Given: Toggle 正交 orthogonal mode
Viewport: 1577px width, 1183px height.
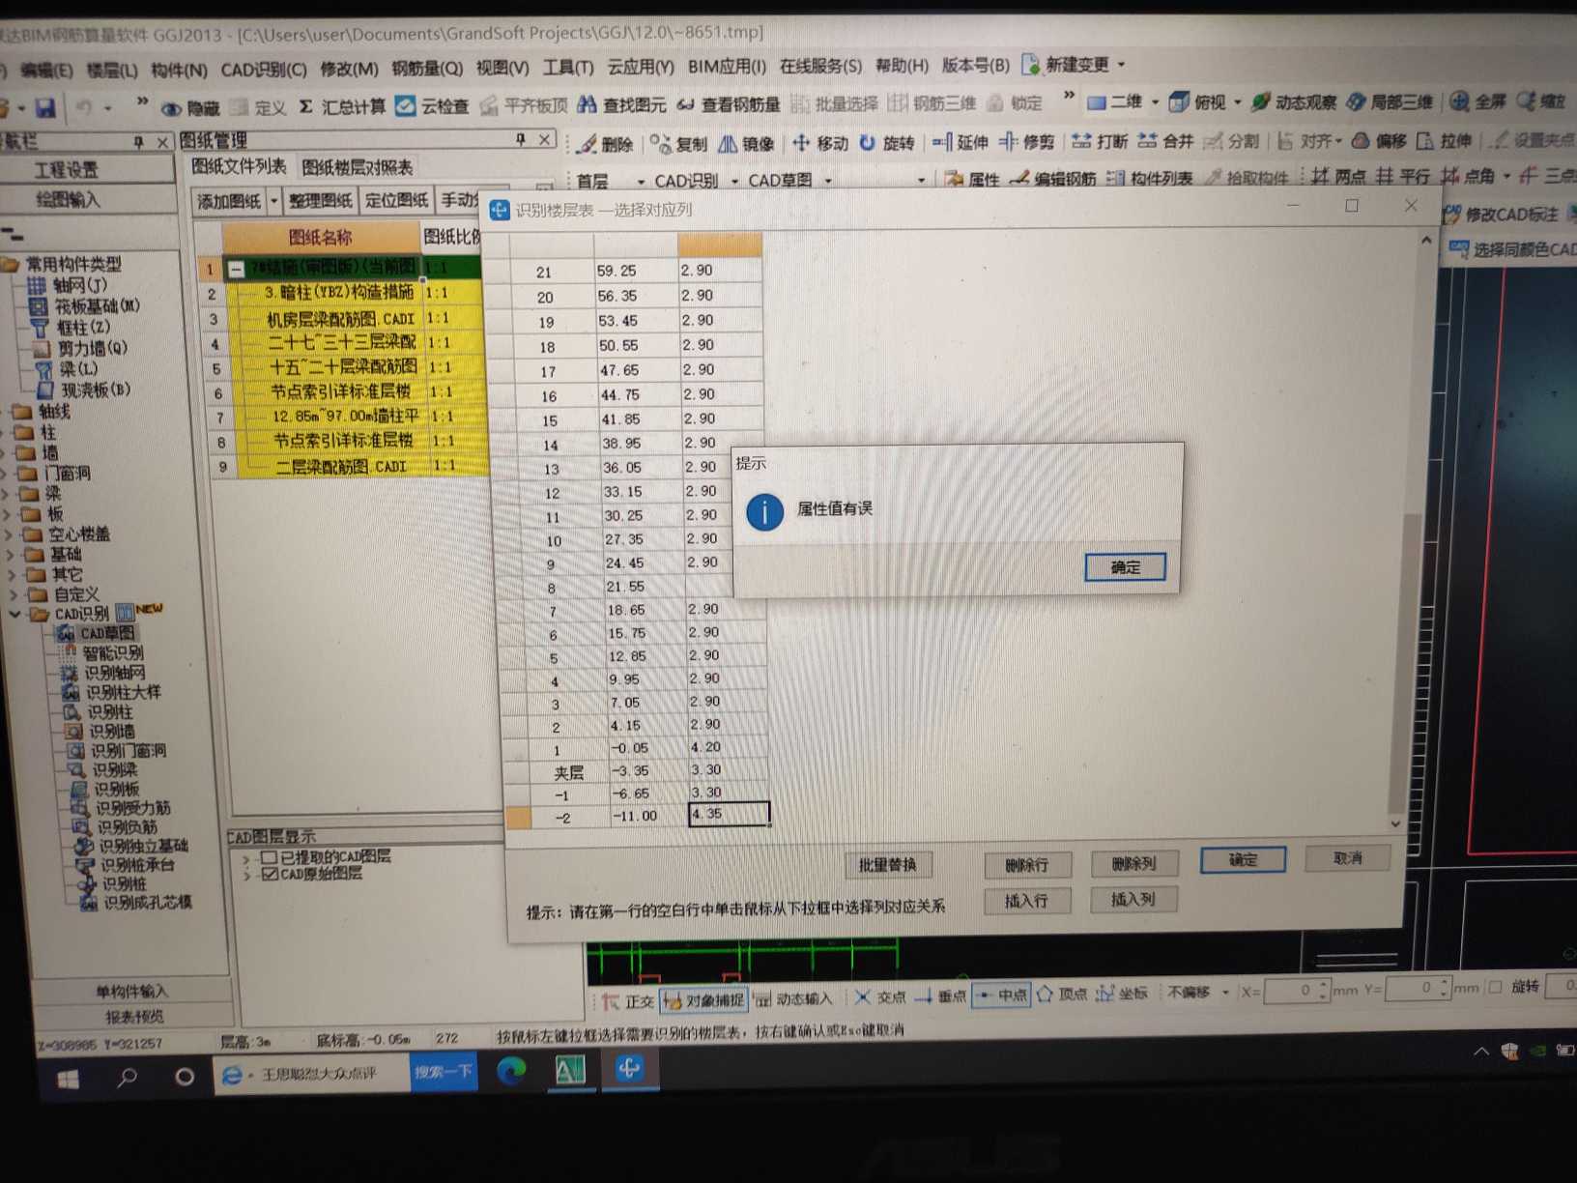Looking at the screenshot, I should [x=628, y=1001].
